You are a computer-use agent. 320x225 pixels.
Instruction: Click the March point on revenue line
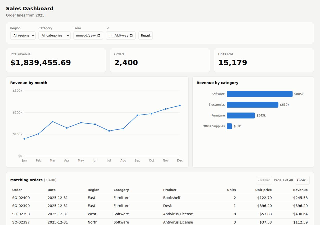coord(52,121)
